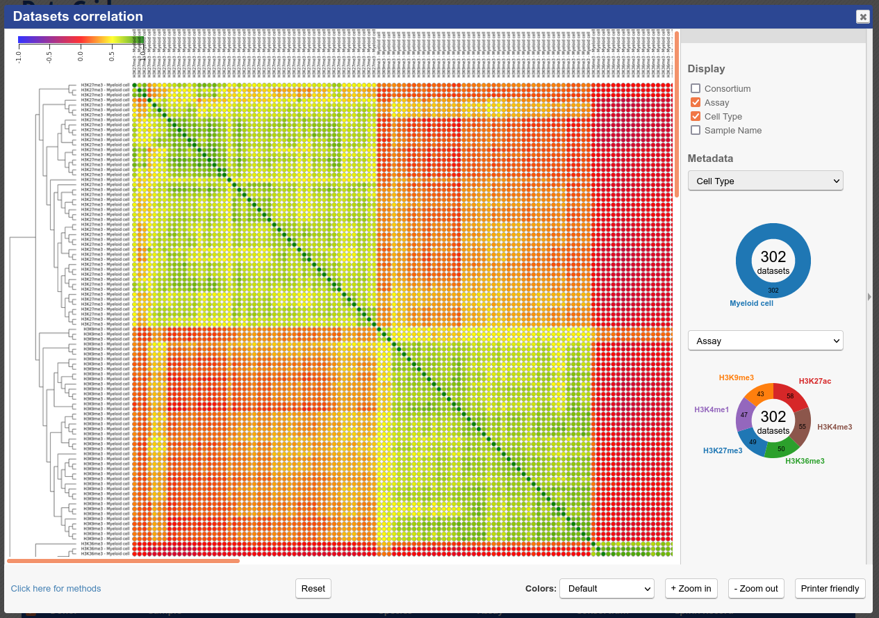Open the Printer friendly view
This screenshot has height=618, width=879.
tap(830, 588)
